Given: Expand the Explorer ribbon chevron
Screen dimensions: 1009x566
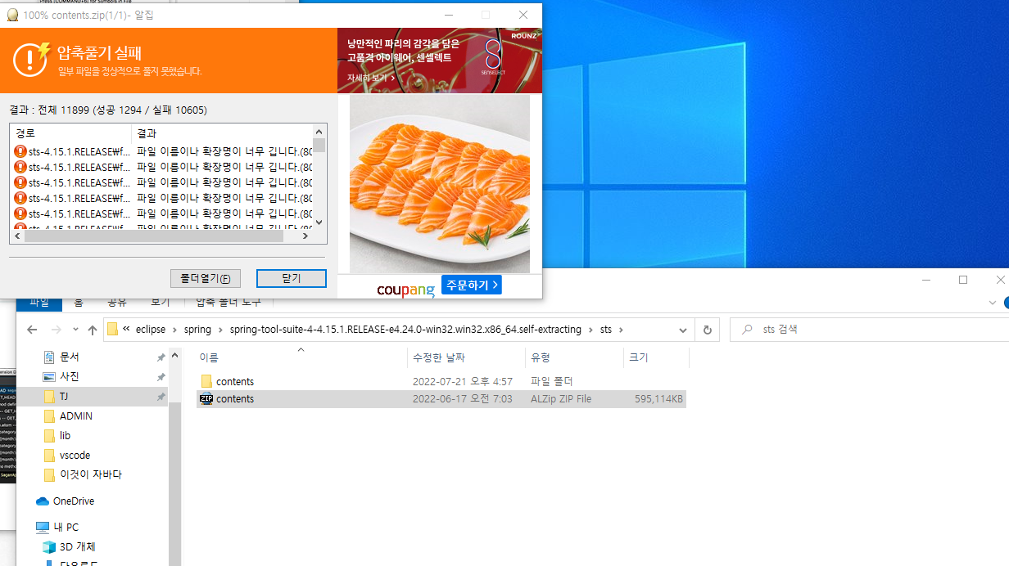Looking at the screenshot, I should tap(993, 303).
